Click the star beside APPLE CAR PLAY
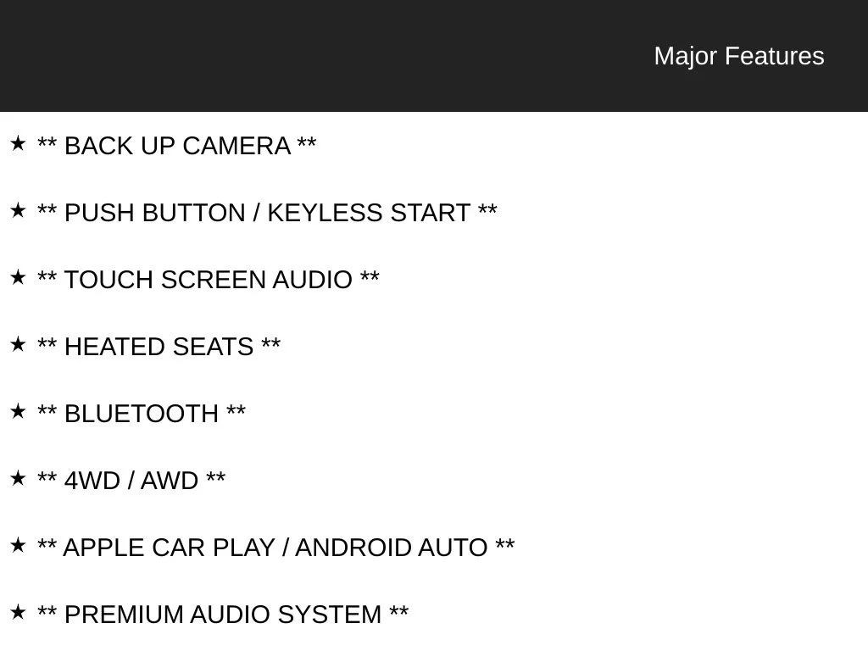The image size is (868, 651). tap(18, 545)
